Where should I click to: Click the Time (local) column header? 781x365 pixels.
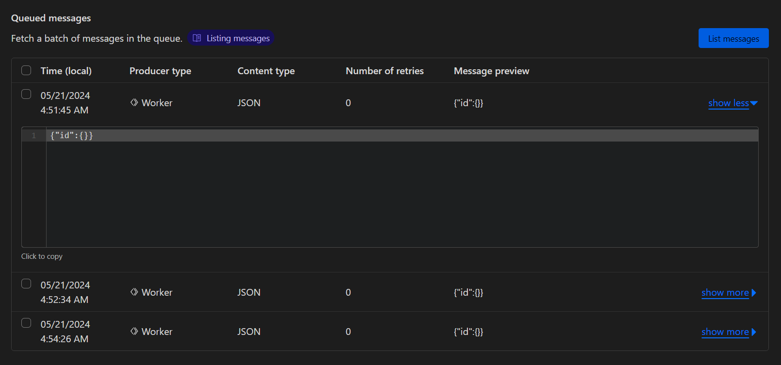click(66, 71)
